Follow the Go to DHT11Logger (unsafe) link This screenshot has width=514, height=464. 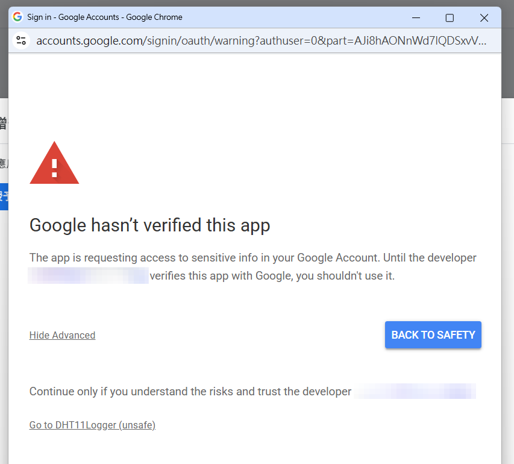(x=92, y=425)
